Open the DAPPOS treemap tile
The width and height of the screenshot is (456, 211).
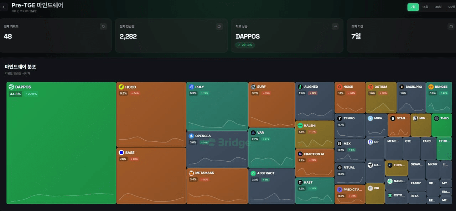pos(61,143)
